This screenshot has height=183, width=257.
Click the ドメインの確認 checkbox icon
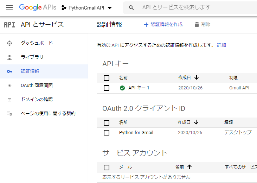[x=9, y=100]
